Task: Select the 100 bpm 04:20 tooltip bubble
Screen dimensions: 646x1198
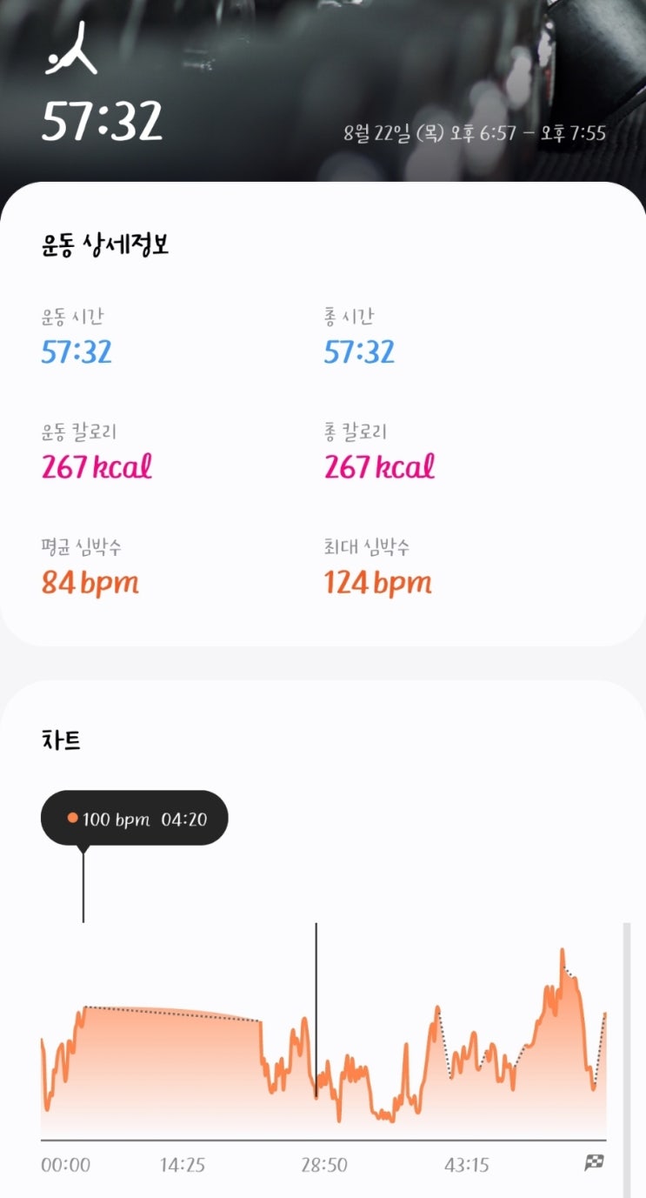Action: tap(135, 819)
